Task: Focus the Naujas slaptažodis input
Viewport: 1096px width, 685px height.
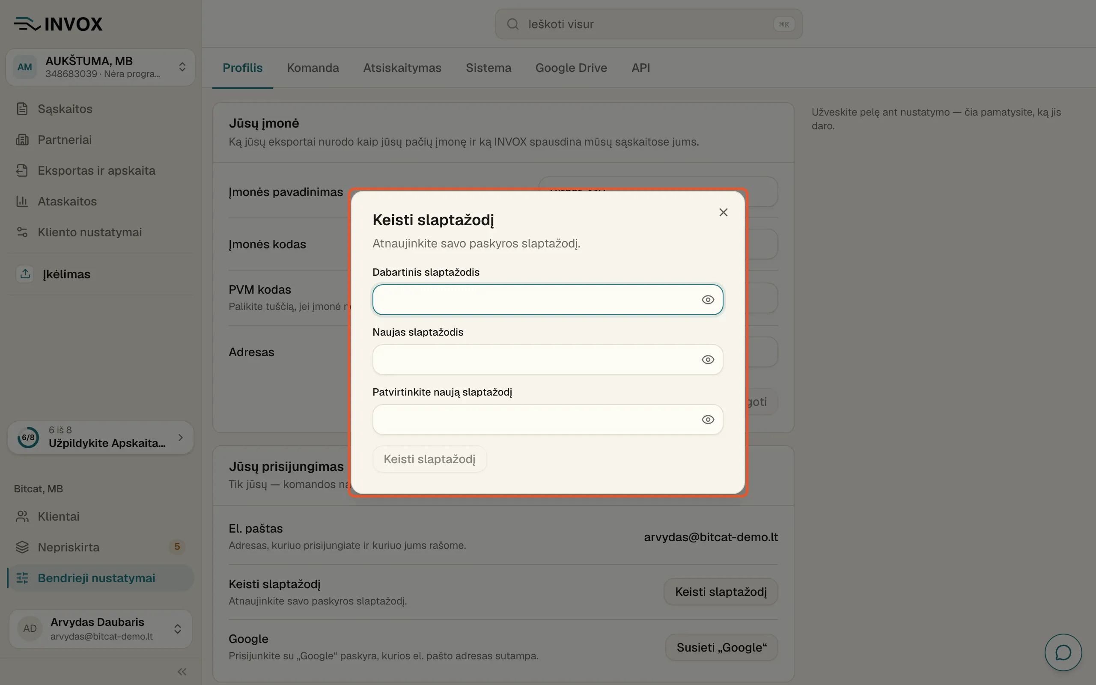Action: point(548,360)
